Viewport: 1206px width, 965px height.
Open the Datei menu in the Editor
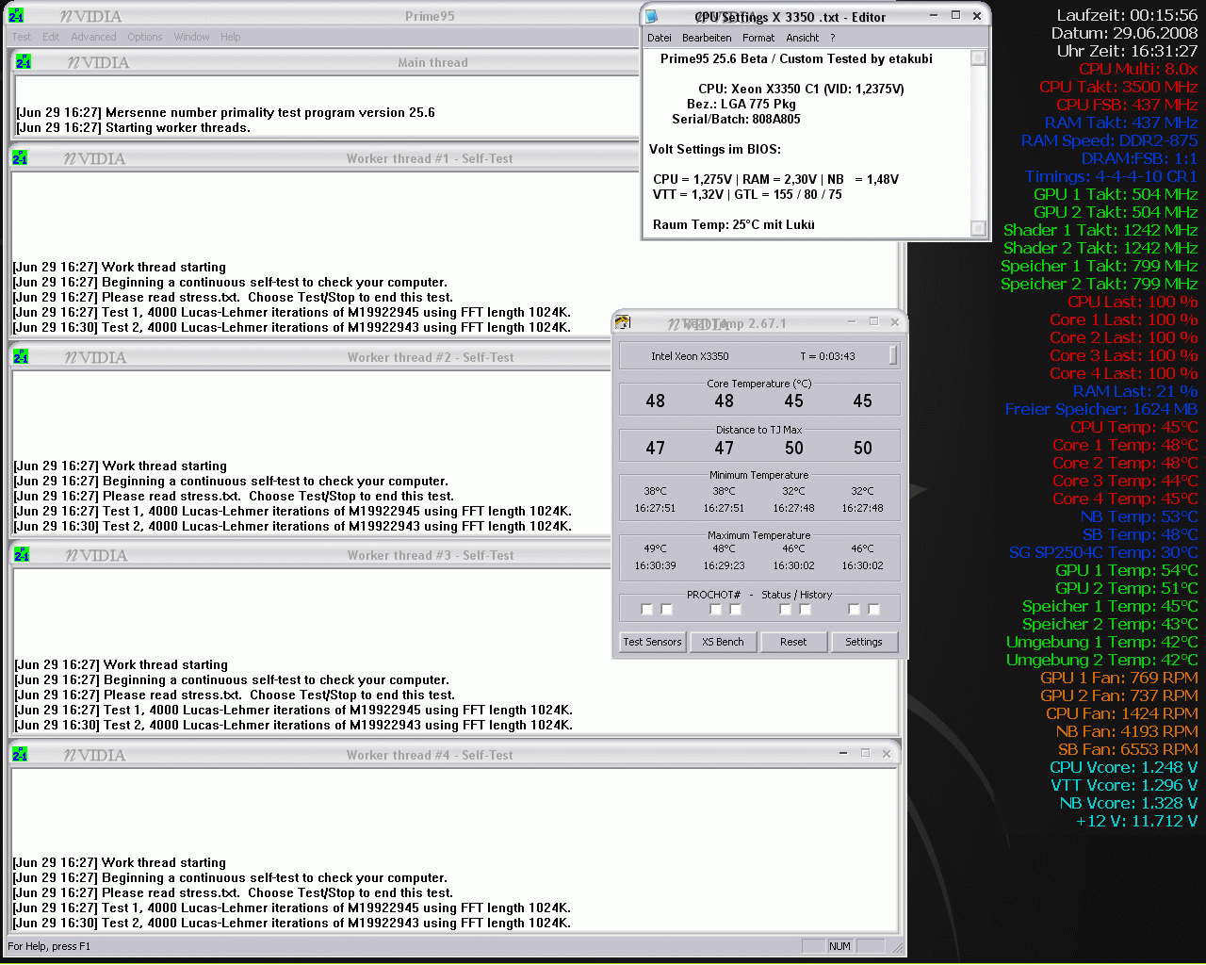(660, 38)
